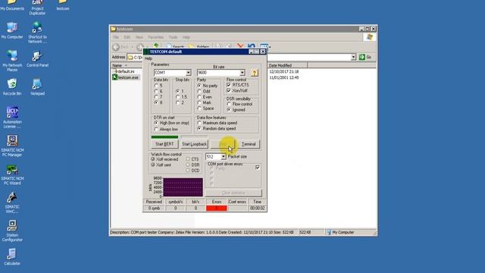
Task: Click the Terminal button
Action: pos(249,144)
